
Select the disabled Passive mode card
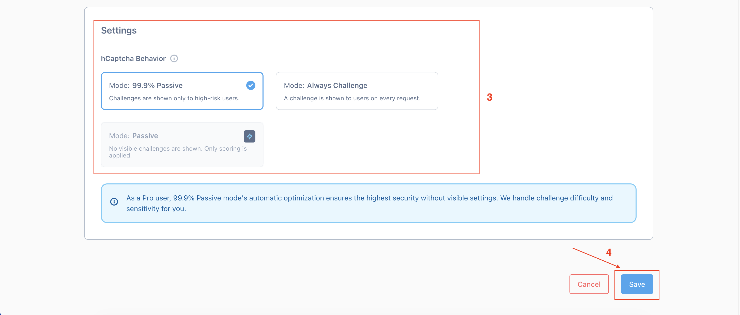pos(182,145)
